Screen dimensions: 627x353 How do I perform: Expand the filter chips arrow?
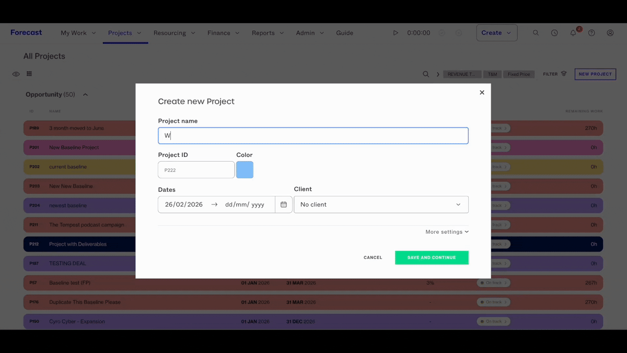coord(438,74)
